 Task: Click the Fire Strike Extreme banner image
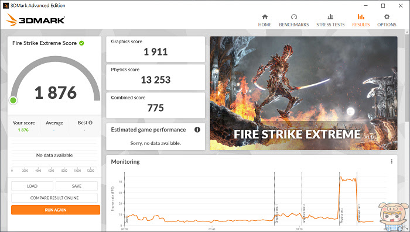point(303,93)
